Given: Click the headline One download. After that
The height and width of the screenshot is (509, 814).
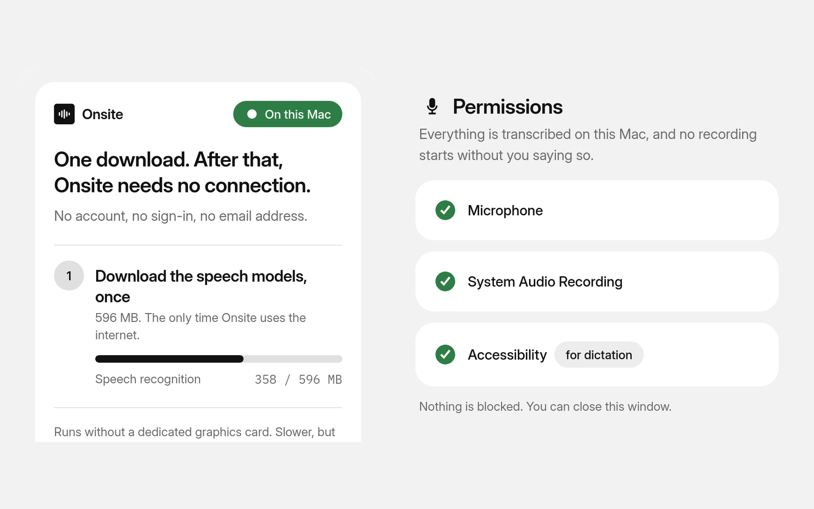Looking at the screenshot, I should [x=182, y=173].
